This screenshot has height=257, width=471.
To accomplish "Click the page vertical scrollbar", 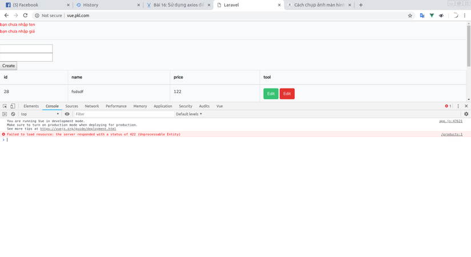I will click(x=469, y=46).
